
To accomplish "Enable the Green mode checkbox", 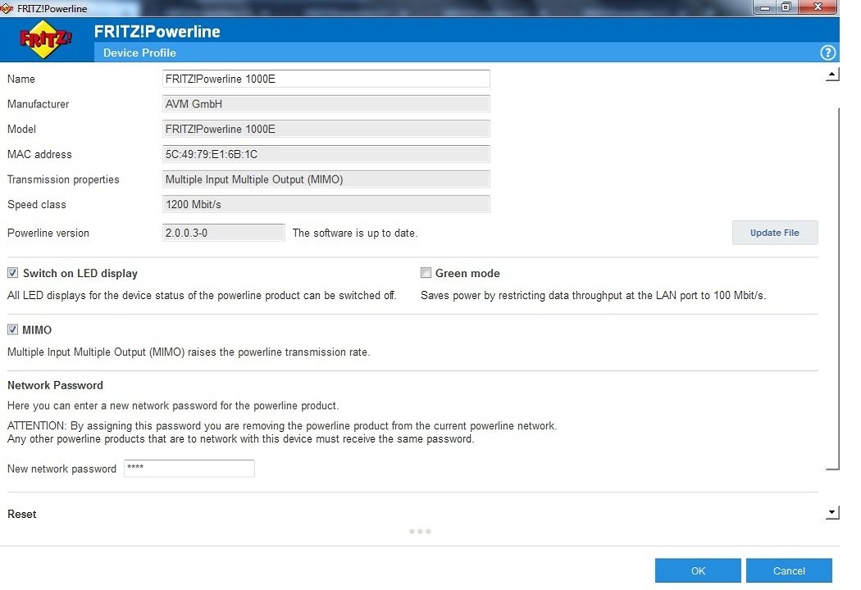I will click(426, 273).
